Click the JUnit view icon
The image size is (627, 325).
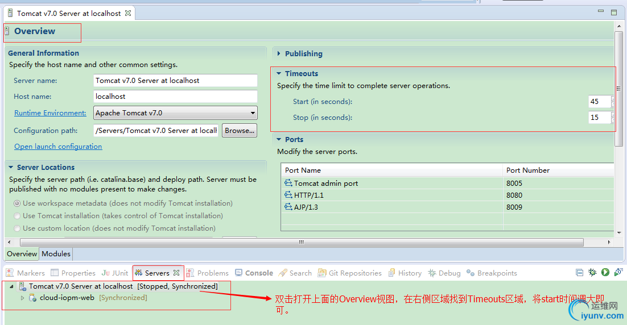[106, 273]
